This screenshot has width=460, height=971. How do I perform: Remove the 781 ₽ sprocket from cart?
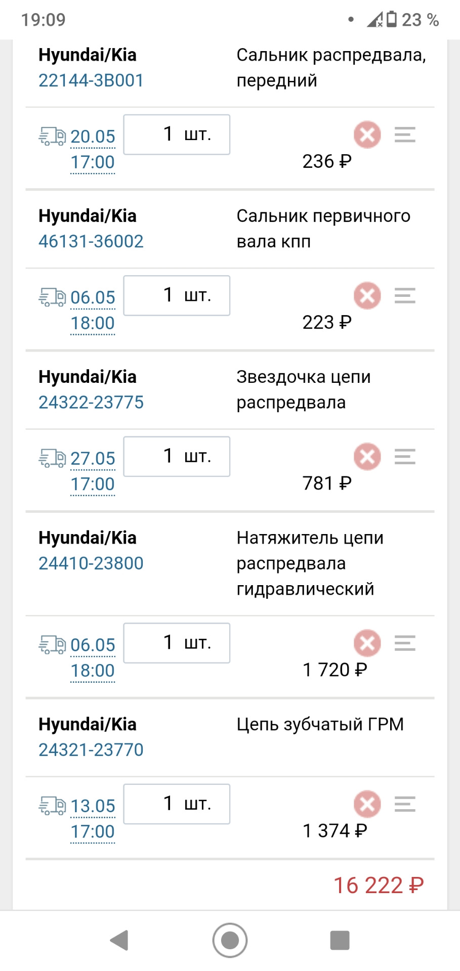click(x=367, y=456)
